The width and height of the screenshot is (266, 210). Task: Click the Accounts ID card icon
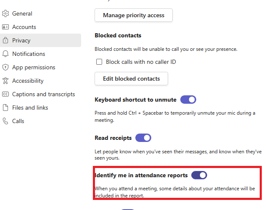click(5, 27)
